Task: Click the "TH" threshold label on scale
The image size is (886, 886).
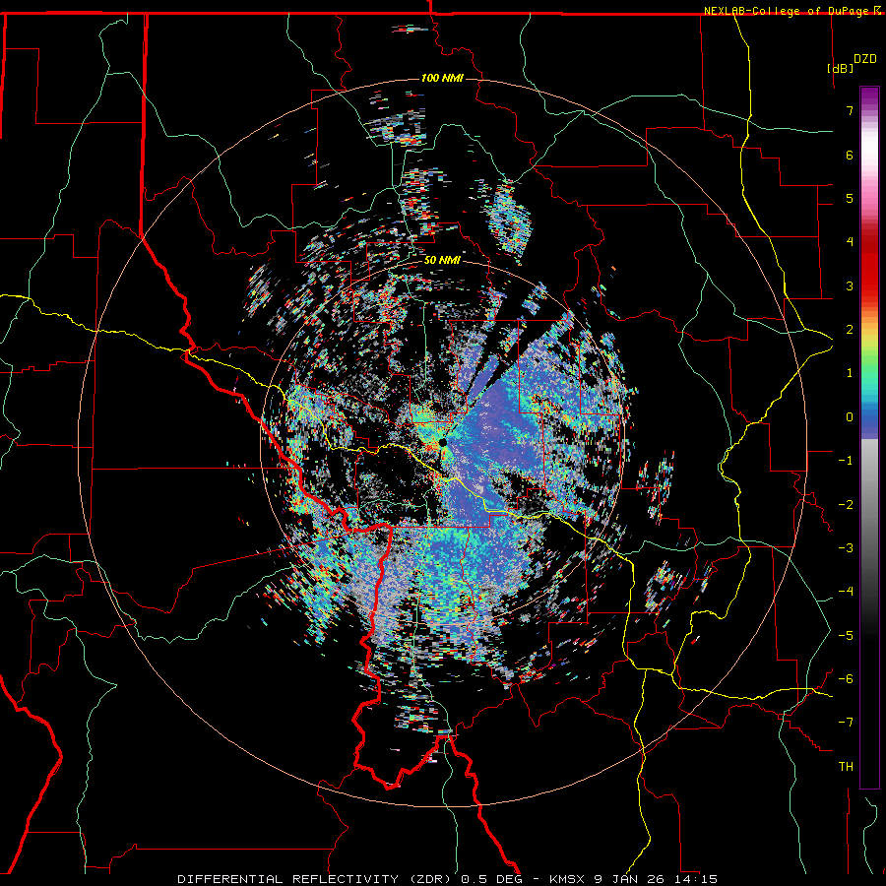Action: (846, 766)
